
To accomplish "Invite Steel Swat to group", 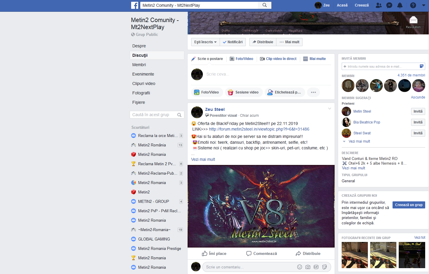I will (x=418, y=133).
